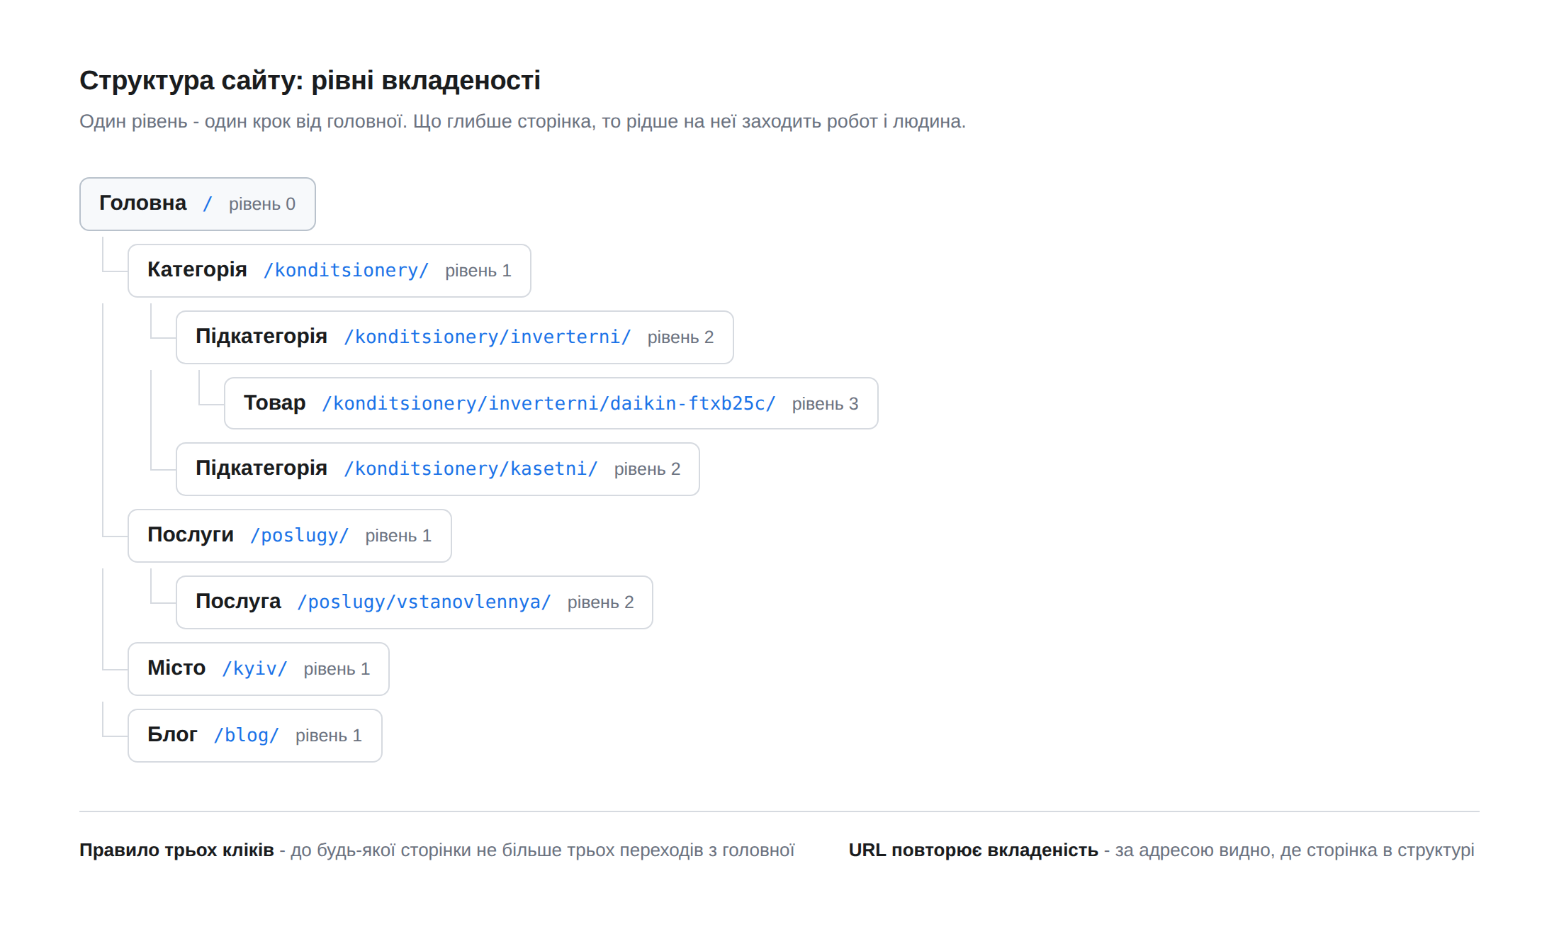Viewport: 1559px width, 927px height.
Task: Click the /poslugy/ URL path
Action: [299, 535]
